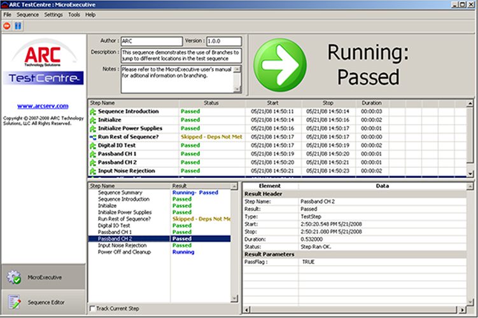Image resolution: width=478 pixels, height=318 pixels.
Task: Switch to the Sequence Editor panel button
Action: coord(43,302)
